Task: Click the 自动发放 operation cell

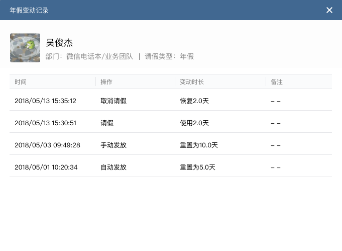Action: [113, 168]
